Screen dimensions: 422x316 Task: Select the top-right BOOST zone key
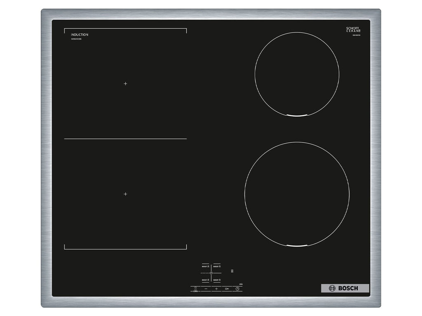217,266
